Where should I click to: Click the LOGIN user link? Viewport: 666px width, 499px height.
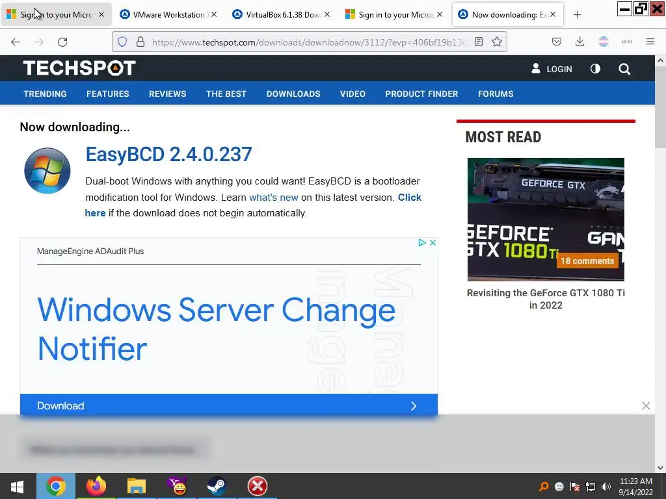pyautogui.click(x=552, y=69)
